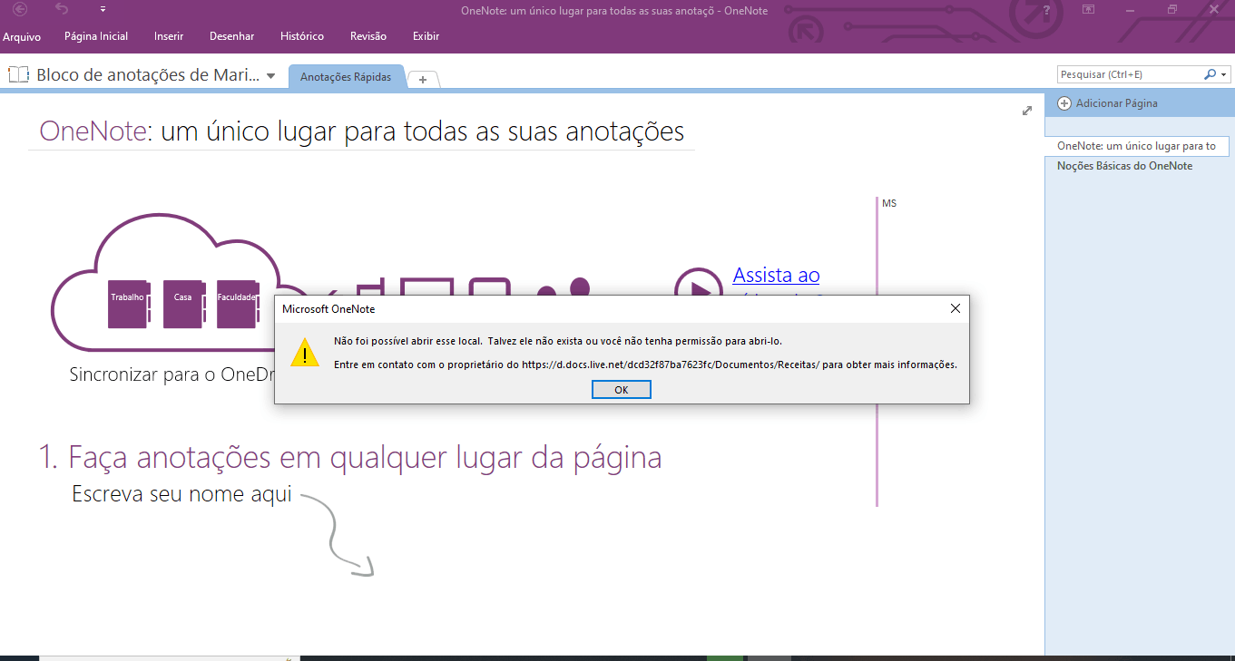Viewport: 1235px width, 661px height.
Task: Click the search magnifier icon
Action: [1210, 74]
